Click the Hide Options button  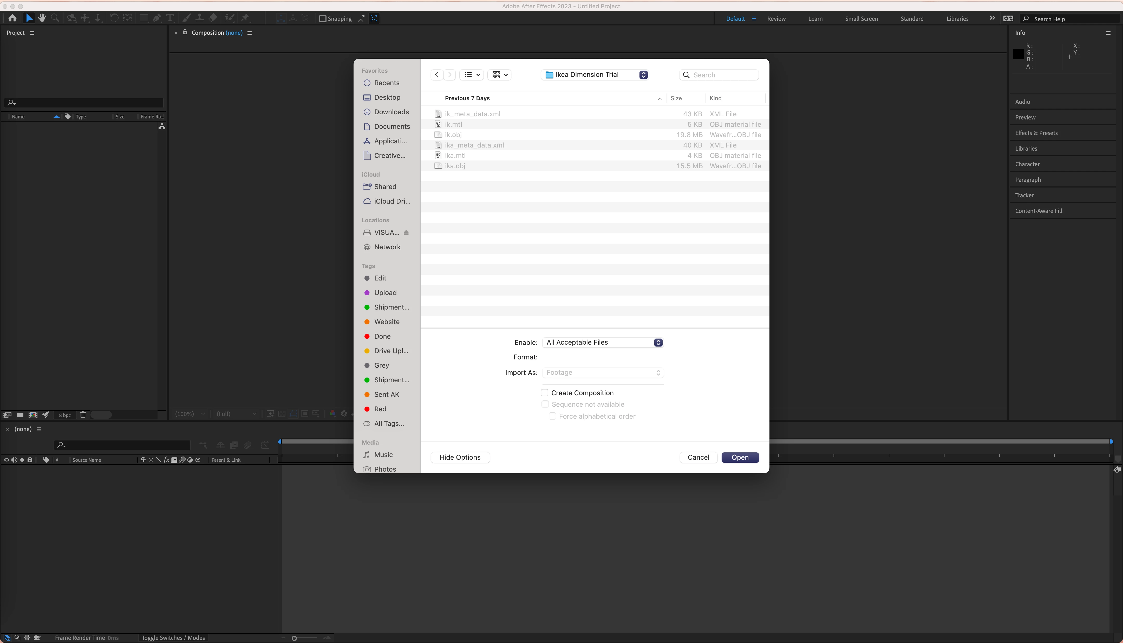(x=460, y=457)
